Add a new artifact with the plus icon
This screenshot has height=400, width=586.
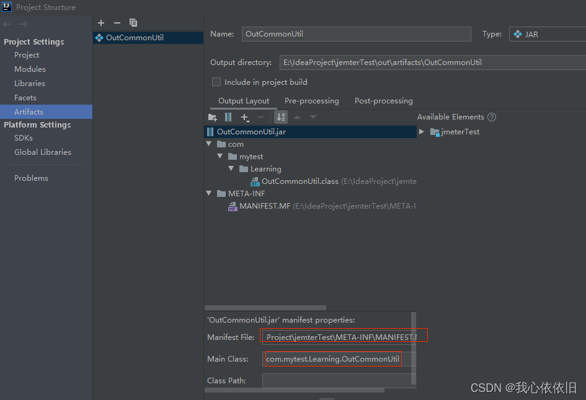(101, 23)
